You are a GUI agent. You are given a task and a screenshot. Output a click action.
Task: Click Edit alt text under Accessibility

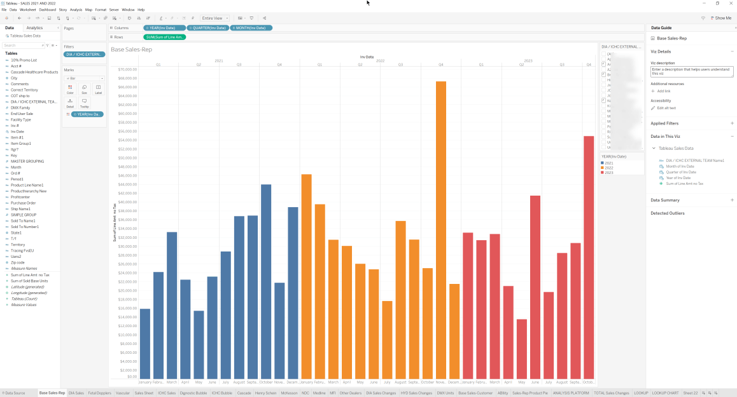point(666,108)
